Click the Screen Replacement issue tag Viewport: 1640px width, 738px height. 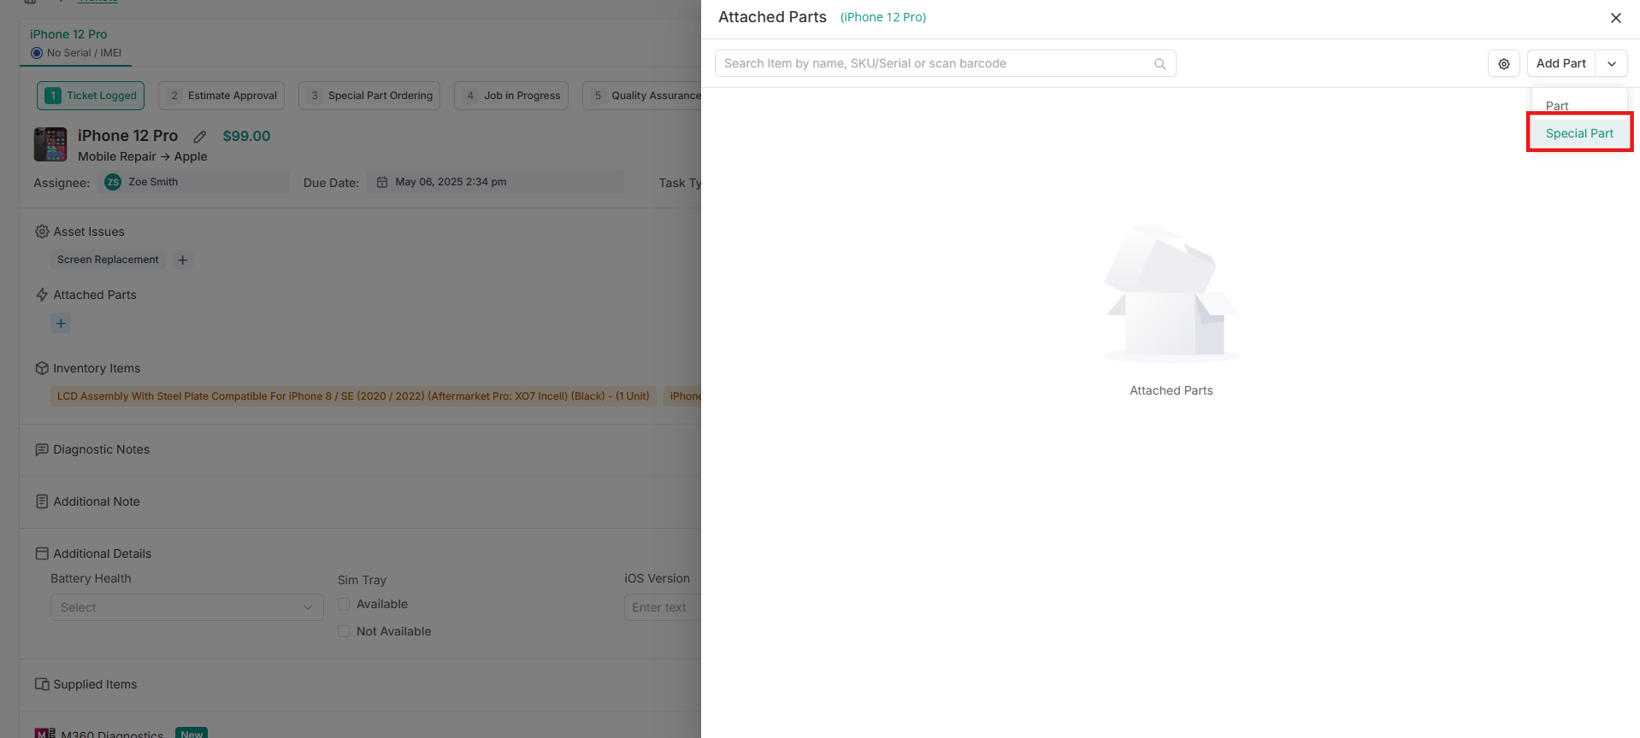point(108,260)
